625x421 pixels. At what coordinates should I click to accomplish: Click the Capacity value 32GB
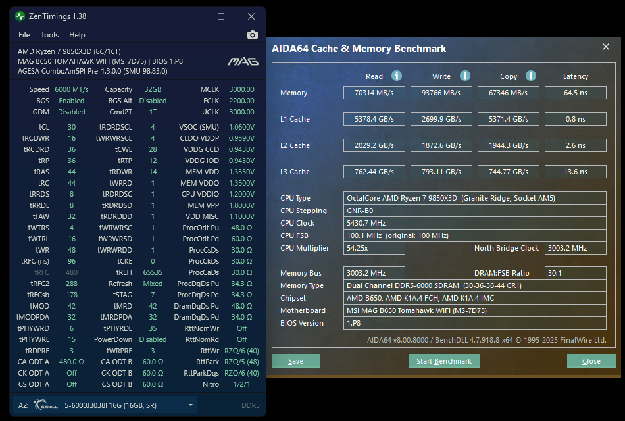[153, 89]
